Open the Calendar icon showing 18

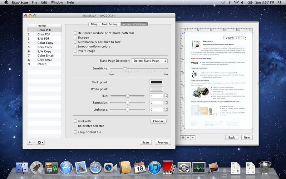[x=140, y=168]
